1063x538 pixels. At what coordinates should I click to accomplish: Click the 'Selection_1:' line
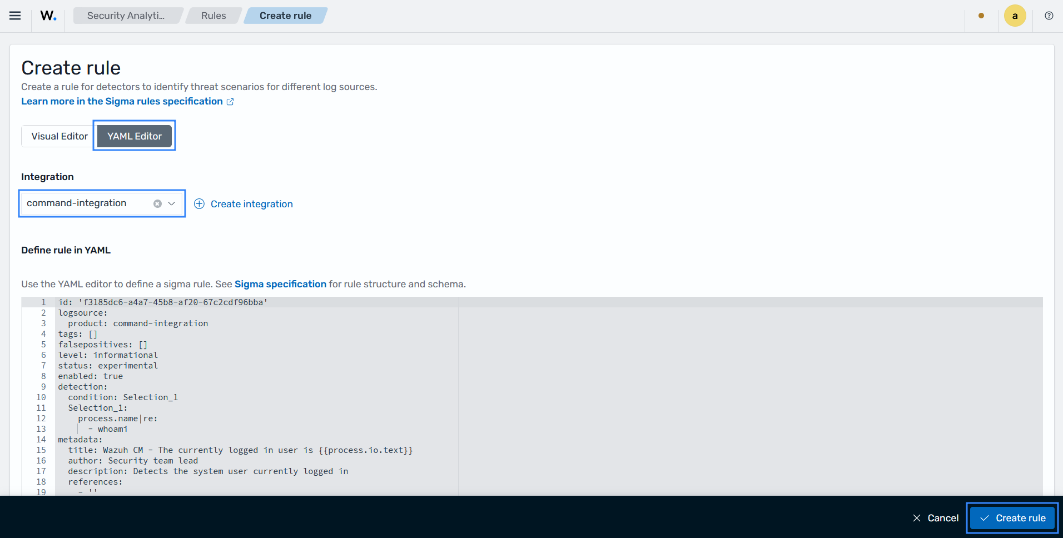tap(98, 408)
